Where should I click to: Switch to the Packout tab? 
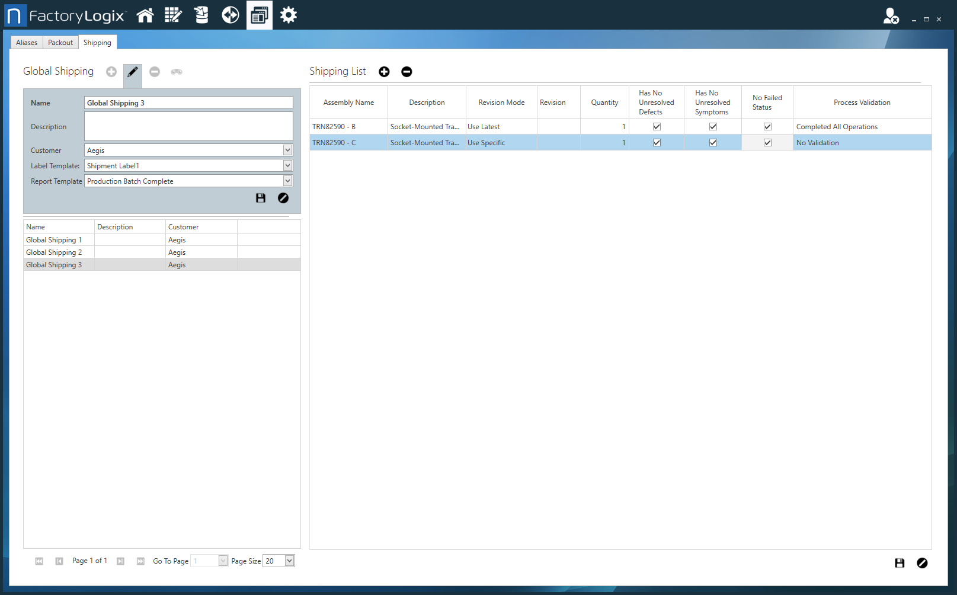pyautogui.click(x=60, y=42)
